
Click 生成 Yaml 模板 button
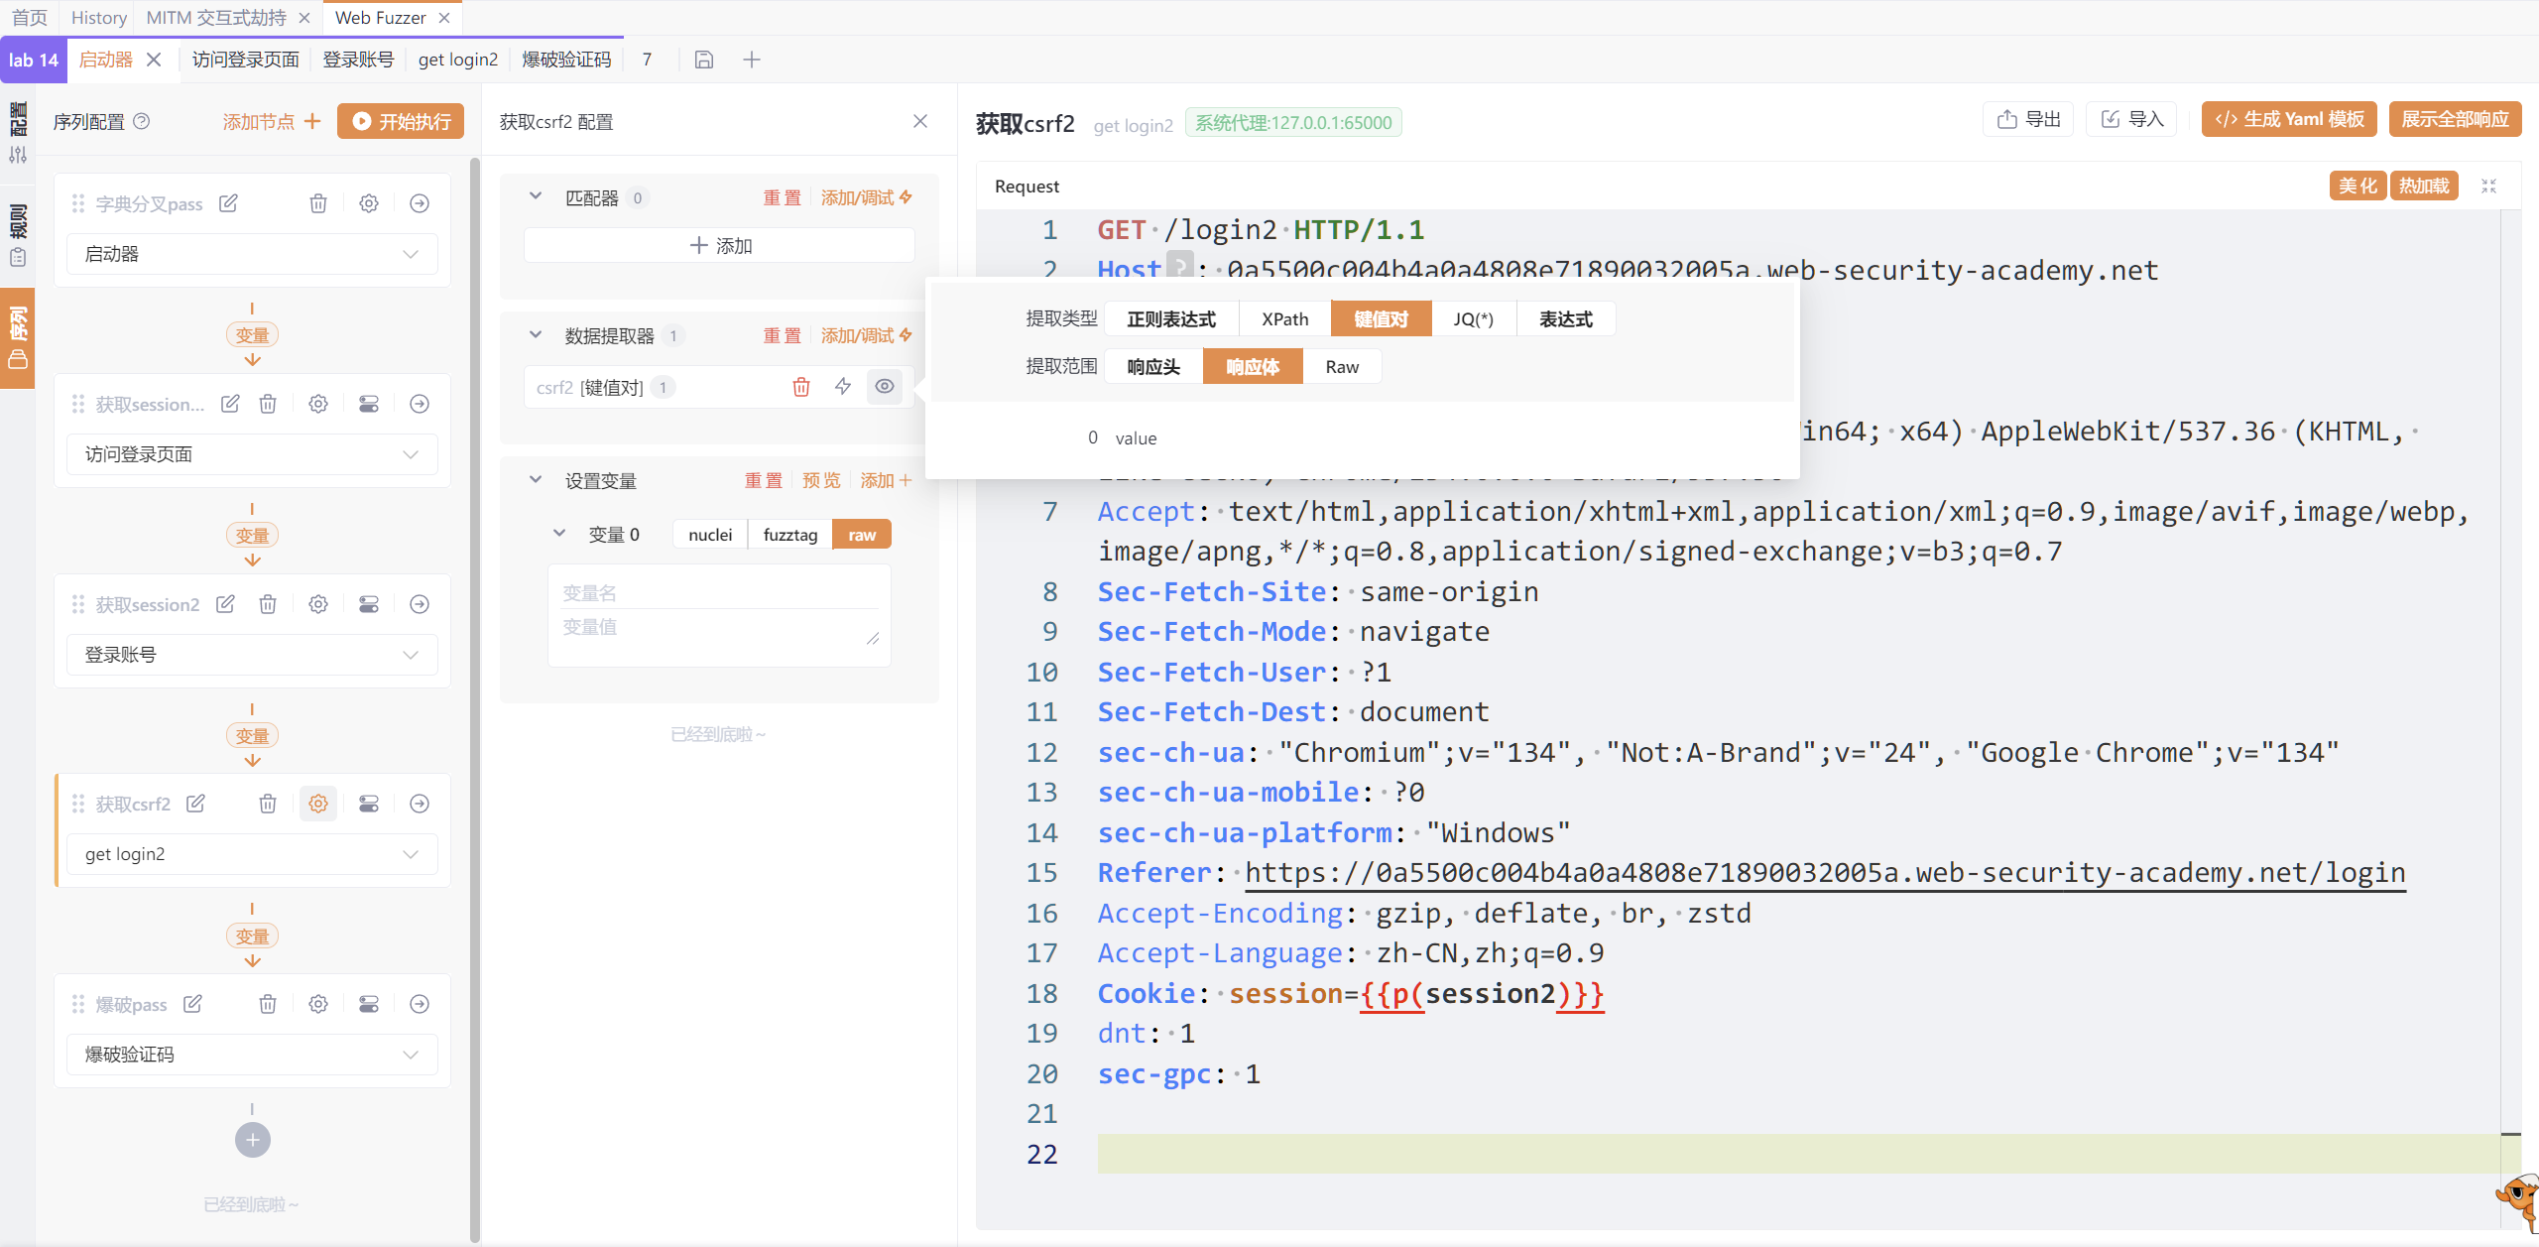[x=2288, y=119]
